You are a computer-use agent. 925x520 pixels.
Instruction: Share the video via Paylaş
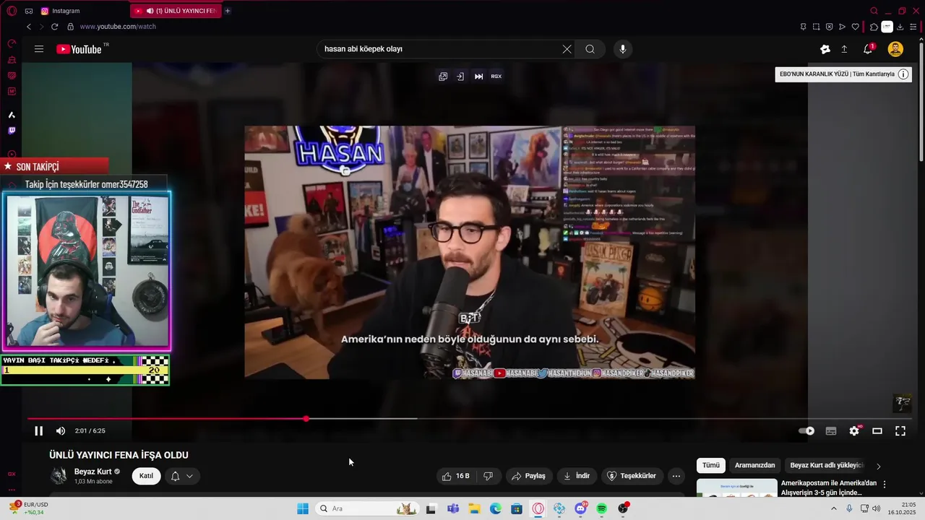(528, 476)
